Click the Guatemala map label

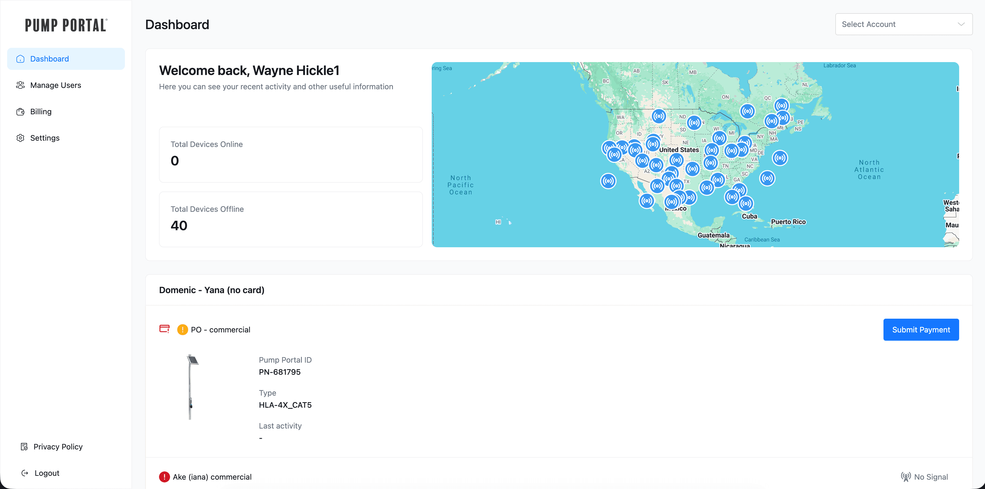coord(713,235)
